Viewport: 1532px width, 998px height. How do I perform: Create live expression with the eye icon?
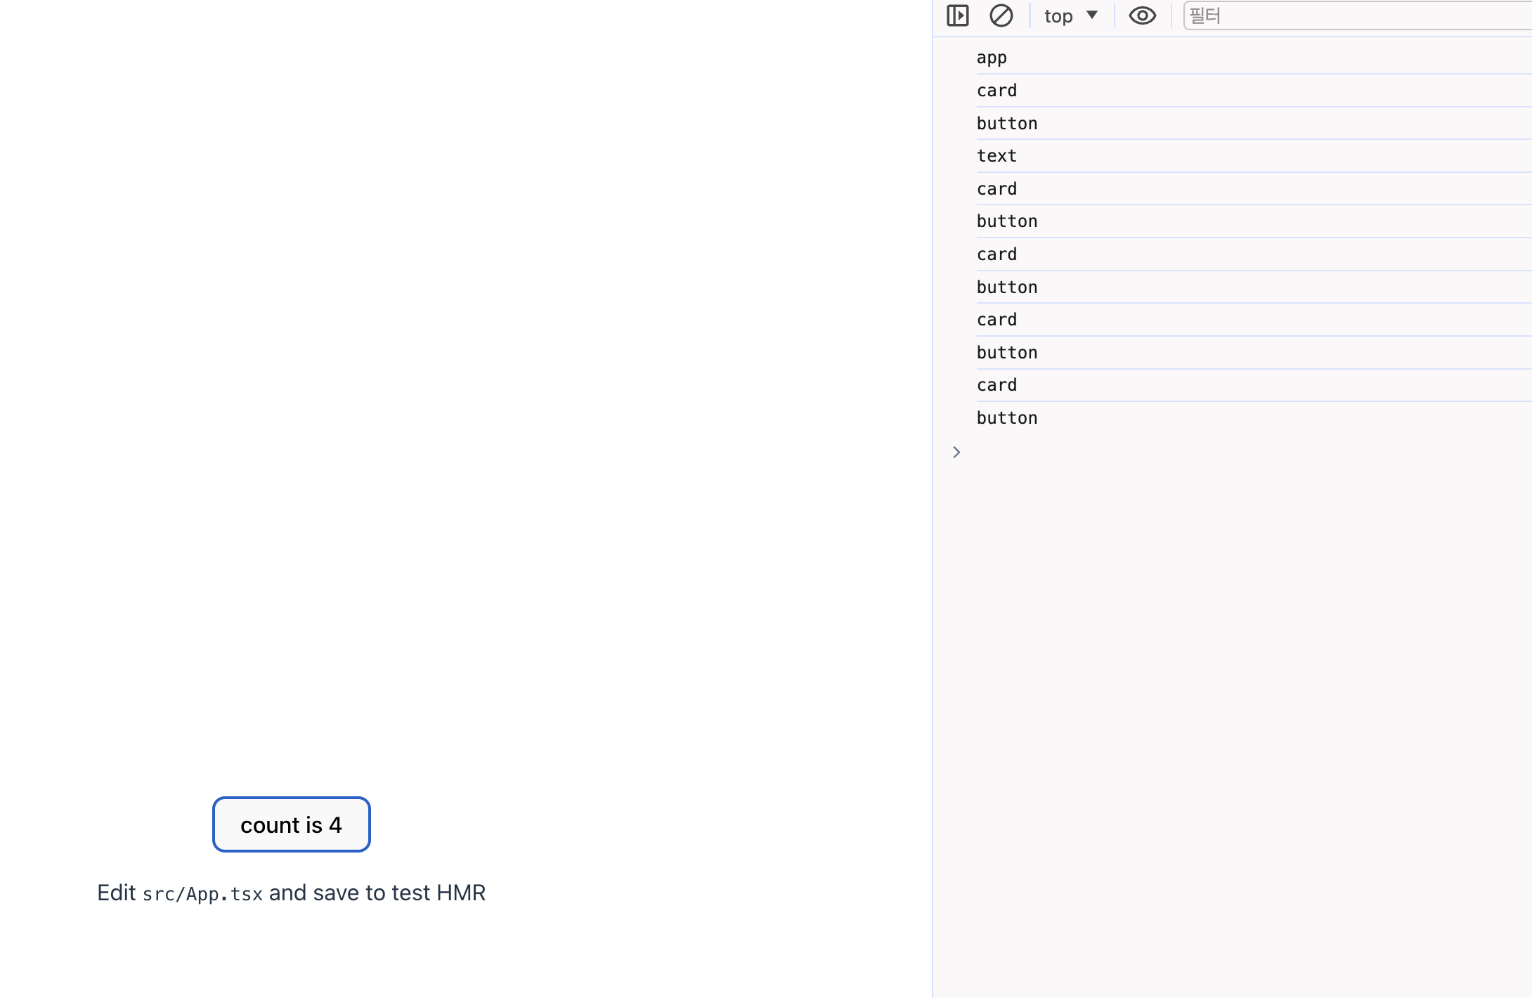coord(1142,15)
